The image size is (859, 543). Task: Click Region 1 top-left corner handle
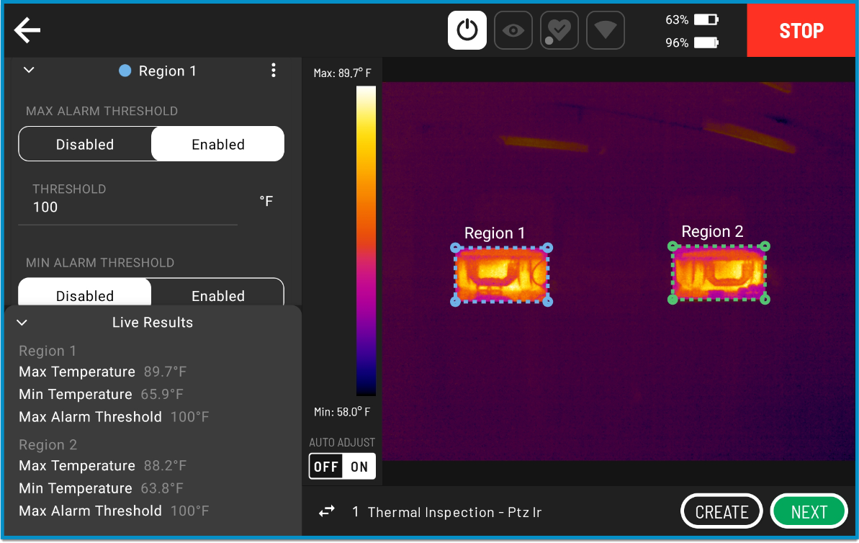[x=455, y=248]
